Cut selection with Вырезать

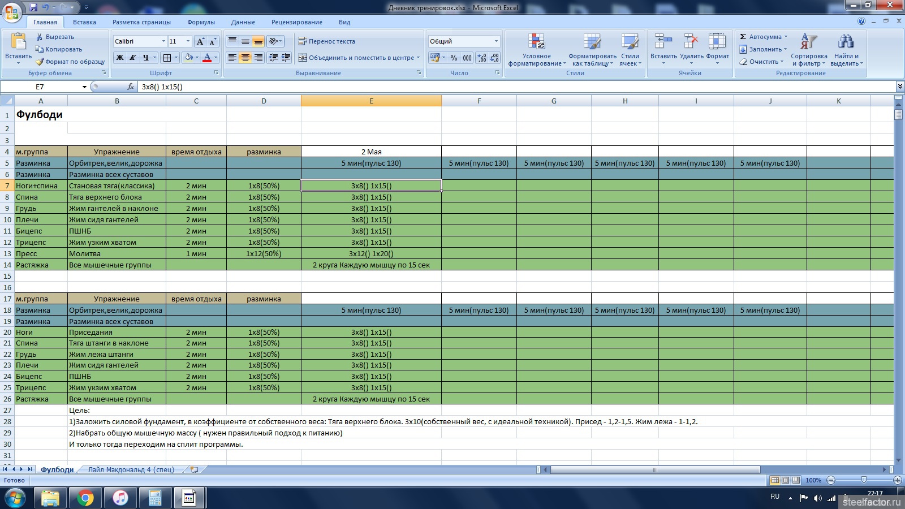click(55, 37)
